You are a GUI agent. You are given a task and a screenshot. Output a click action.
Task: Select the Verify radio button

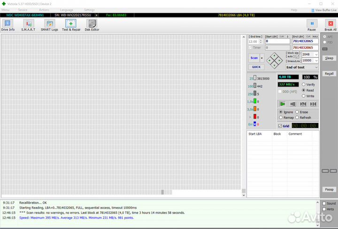(x=304, y=84)
